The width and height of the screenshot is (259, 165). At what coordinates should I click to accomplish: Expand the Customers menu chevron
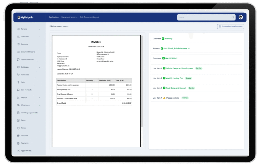point(39,37)
